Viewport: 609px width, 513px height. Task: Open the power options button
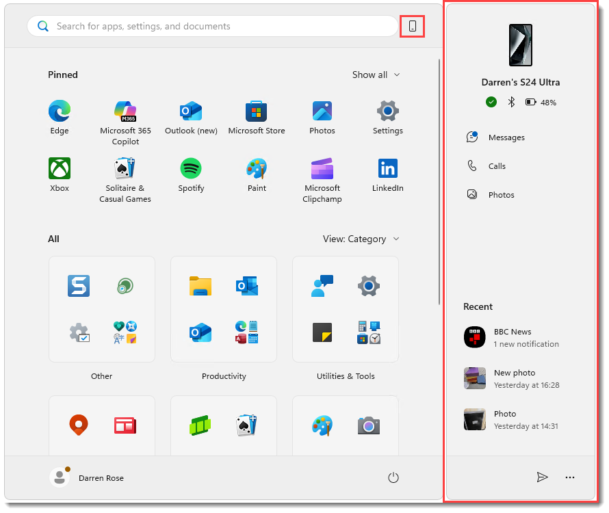tap(393, 477)
